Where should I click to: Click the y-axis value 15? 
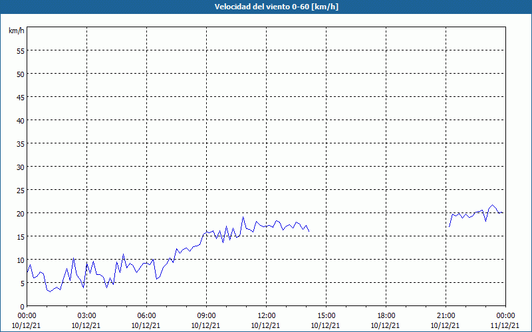pyautogui.click(x=21, y=237)
